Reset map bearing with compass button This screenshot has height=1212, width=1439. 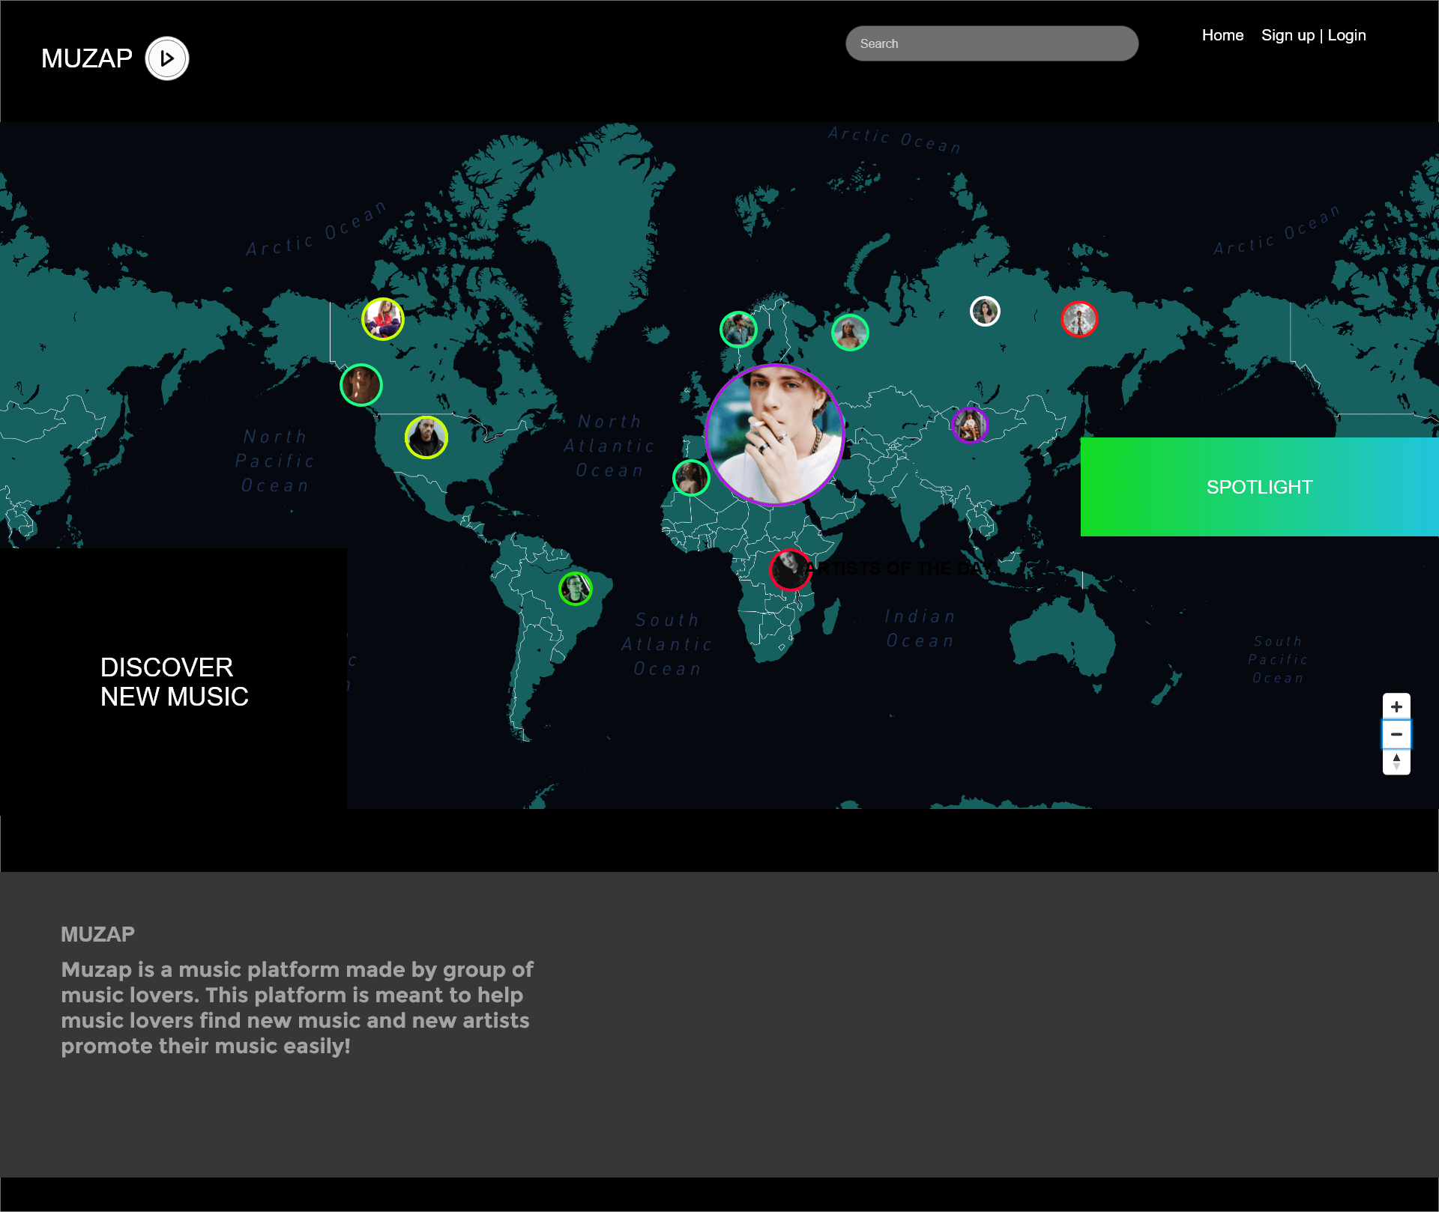(x=1396, y=761)
